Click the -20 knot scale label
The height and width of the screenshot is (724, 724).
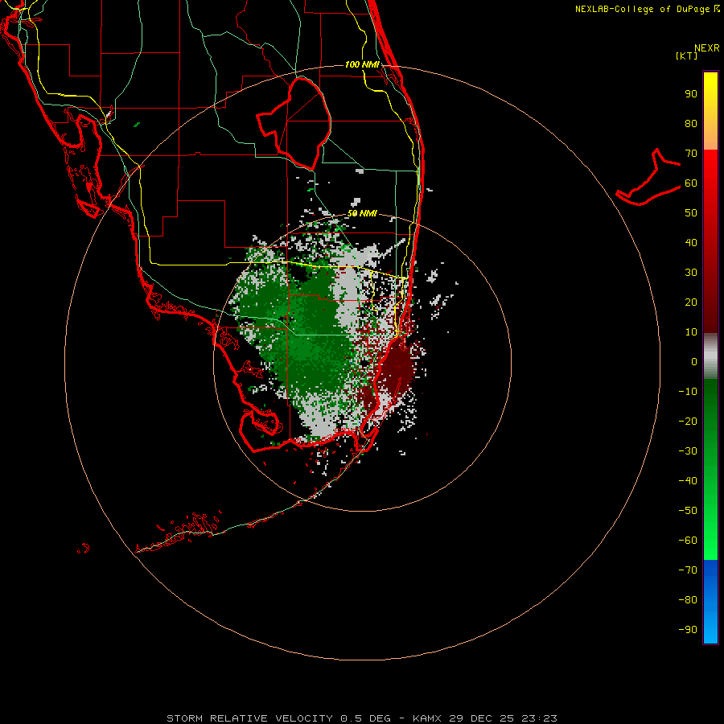tap(688, 421)
